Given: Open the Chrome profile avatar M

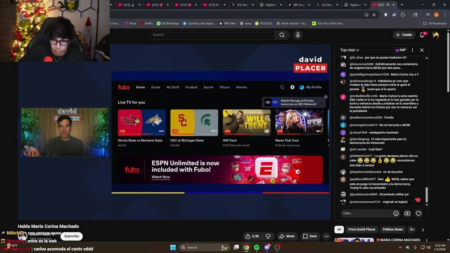Looking at the screenshot, I should pyautogui.click(x=436, y=15).
